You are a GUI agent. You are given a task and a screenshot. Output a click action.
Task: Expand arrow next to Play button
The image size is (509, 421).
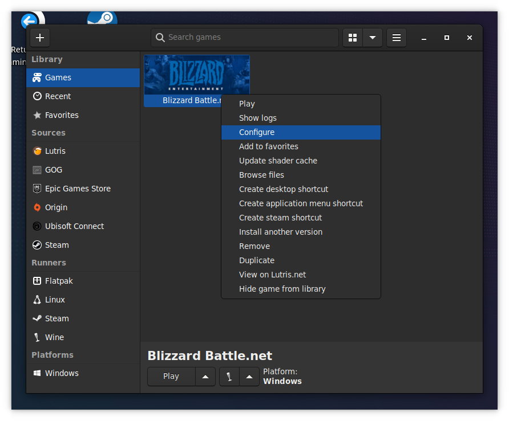tap(205, 376)
